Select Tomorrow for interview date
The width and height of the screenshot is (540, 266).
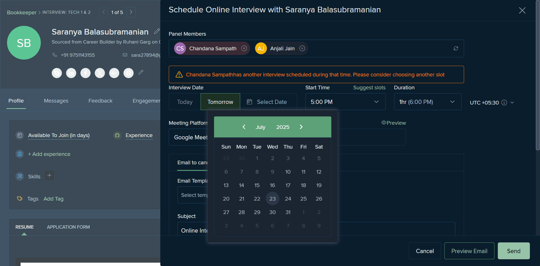pyautogui.click(x=220, y=102)
